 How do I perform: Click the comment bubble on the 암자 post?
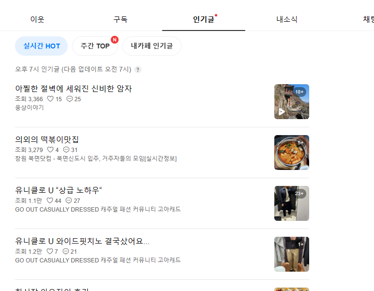69,99
